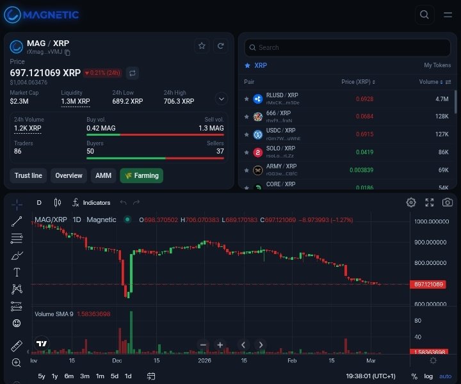461x384 pixels.
Task: Move chart left with arrow
Action: click(243, 345)
